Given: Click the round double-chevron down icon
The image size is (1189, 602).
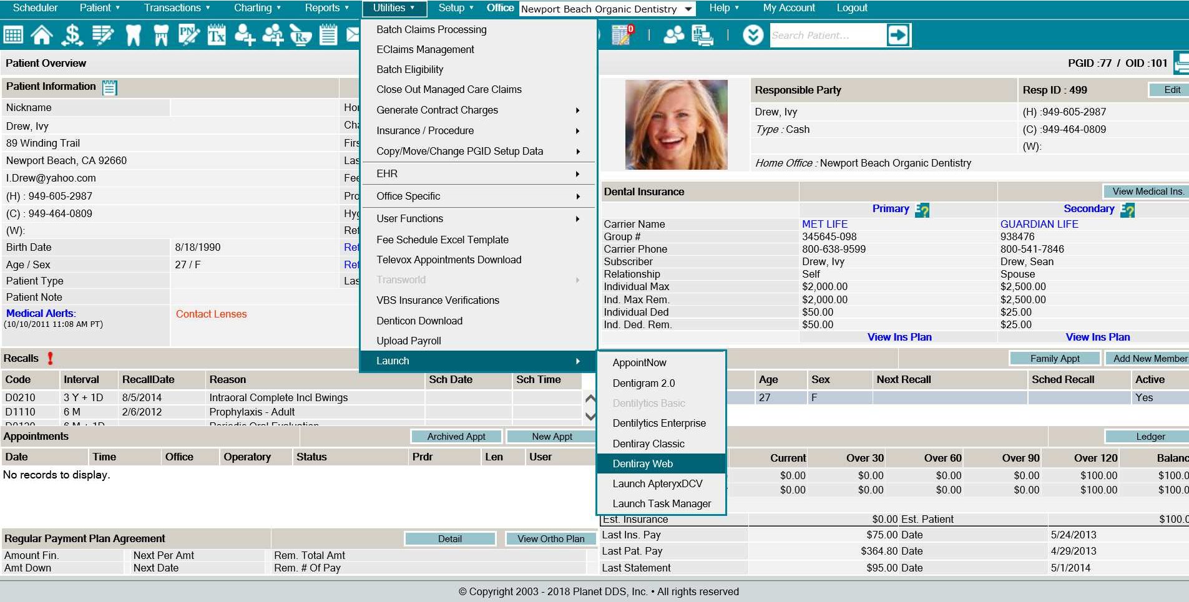Looking at the screenshot, I should tap(753, 35).
